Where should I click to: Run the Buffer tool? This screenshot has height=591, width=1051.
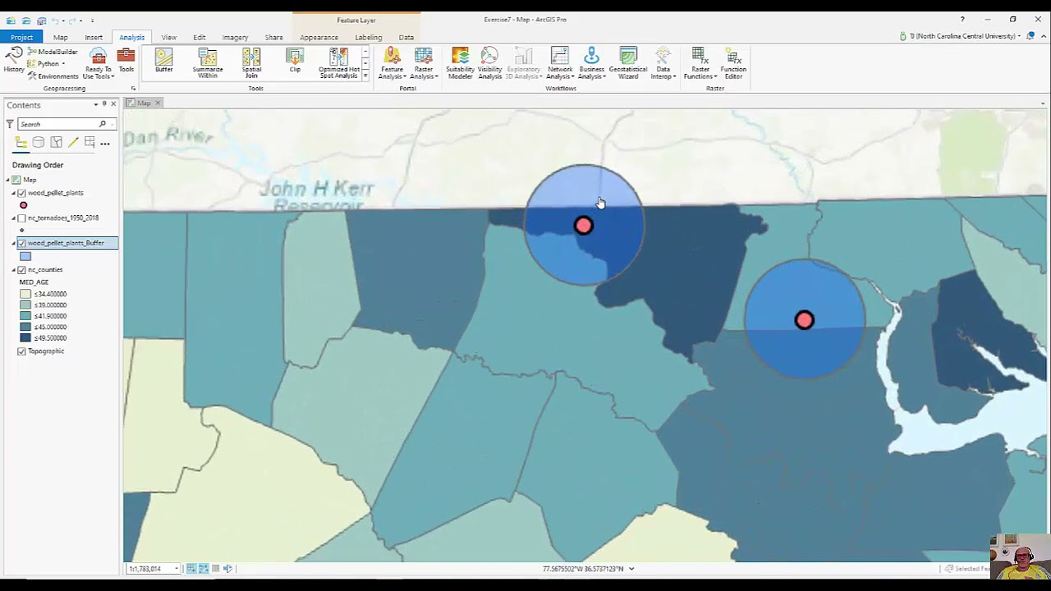pyautogui.click(x=164, y=60)
